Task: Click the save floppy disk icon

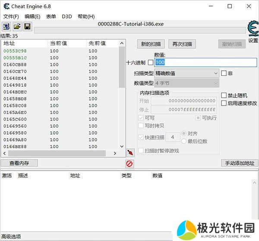Action: [28, 26]
